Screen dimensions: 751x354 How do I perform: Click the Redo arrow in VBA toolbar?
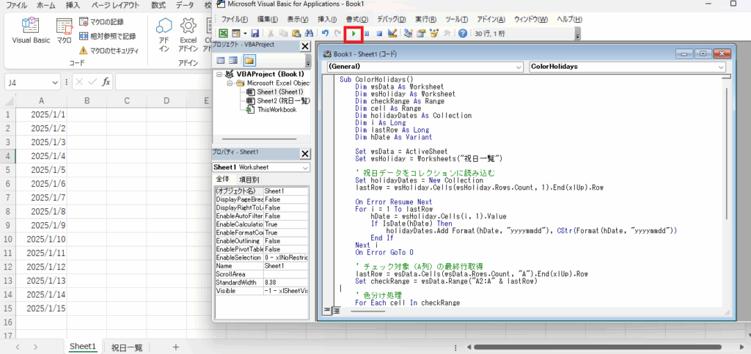point(337,34)
